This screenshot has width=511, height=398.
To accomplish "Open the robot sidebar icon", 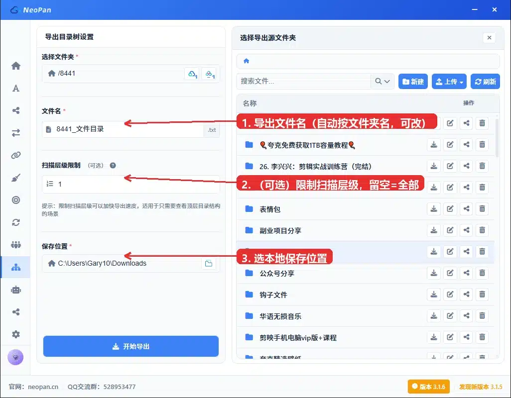I will pos(15,290).
